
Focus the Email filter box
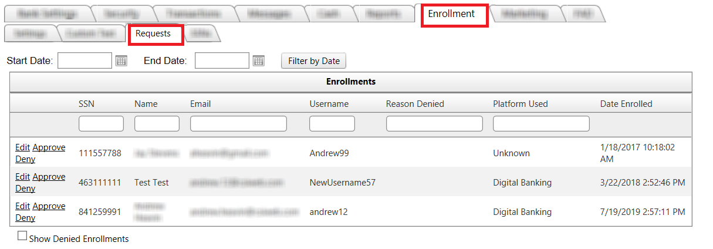238,123
